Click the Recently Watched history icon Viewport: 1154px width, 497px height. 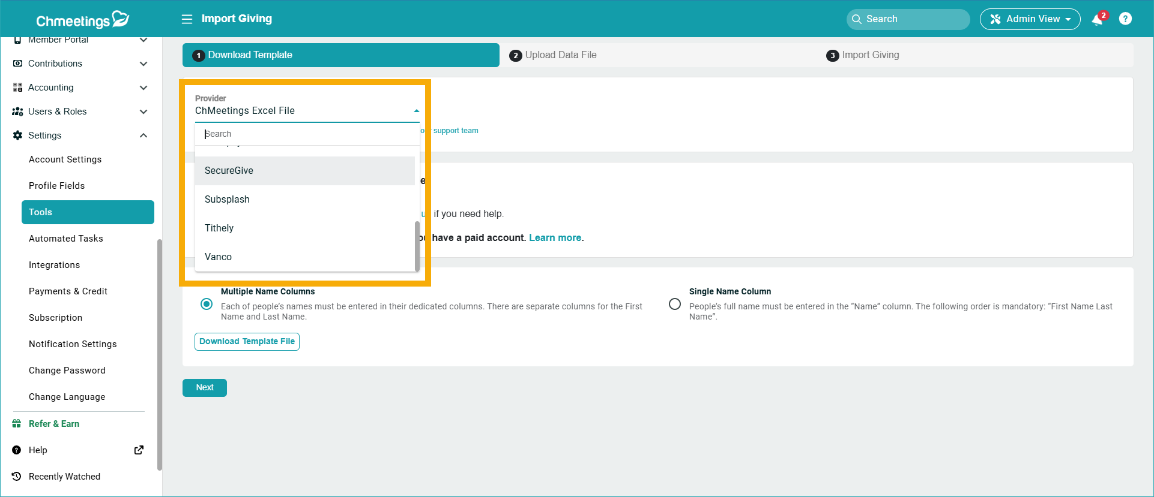pos(17,477)
